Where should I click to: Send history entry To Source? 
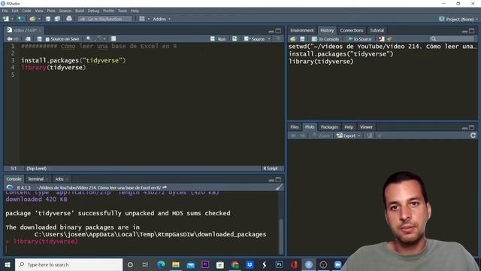pyautogui.click(x=359, y=39)
